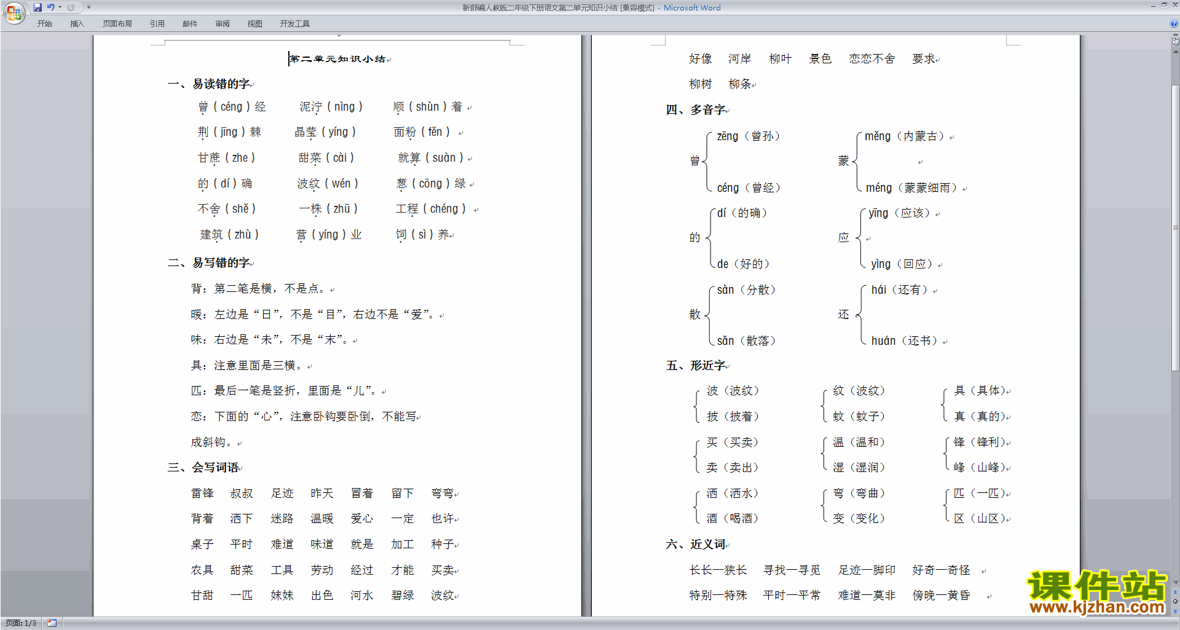
Task: Click the heading 二、易写错的字
Action: (x=208, y=263)
